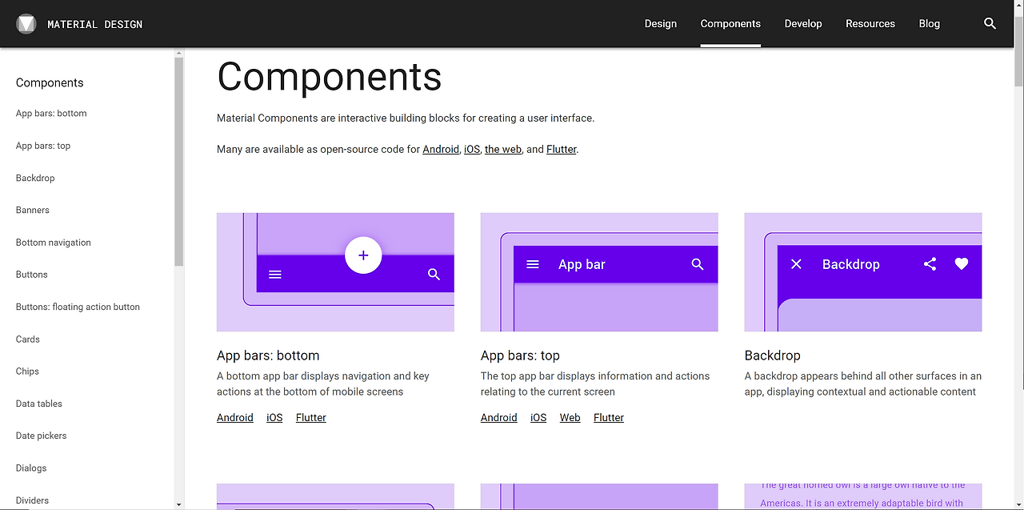Open iOS link under App bars: top
1024x510 pixels.
coord(538,417)
